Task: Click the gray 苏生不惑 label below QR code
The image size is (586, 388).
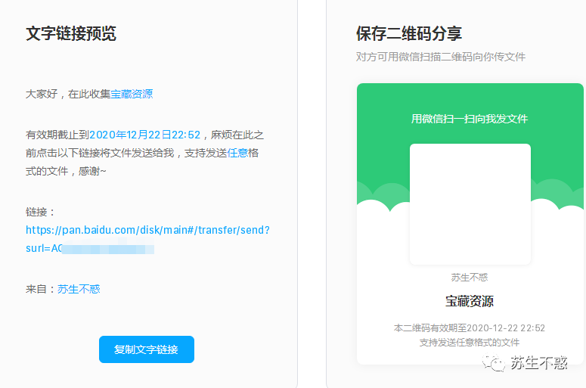Action: [470, 278]
